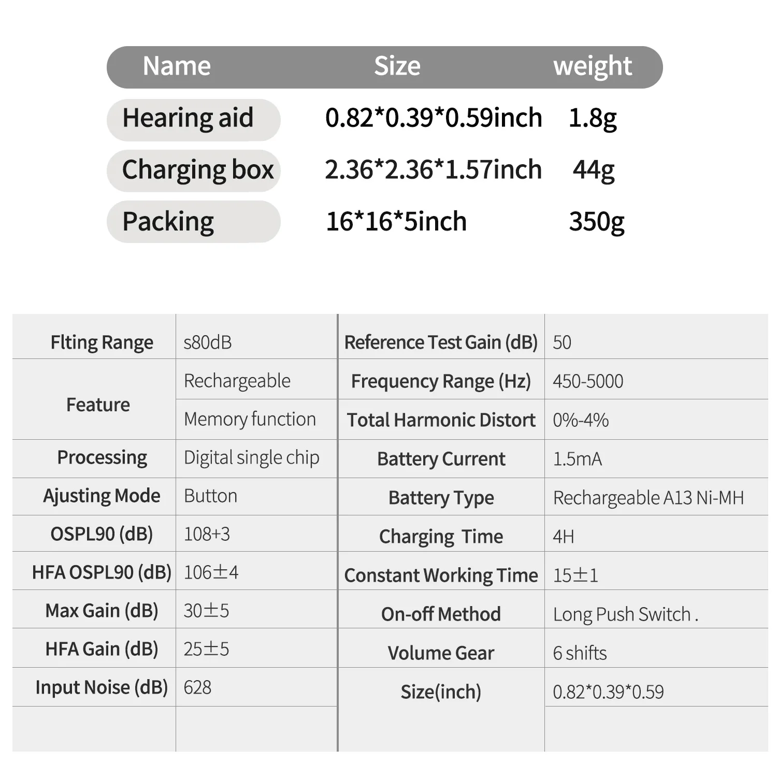Screen dimensions: 777x777
Task: Click the Frequency Range (Hz) label
Action: pyautogui.click(x=441, y=381)
